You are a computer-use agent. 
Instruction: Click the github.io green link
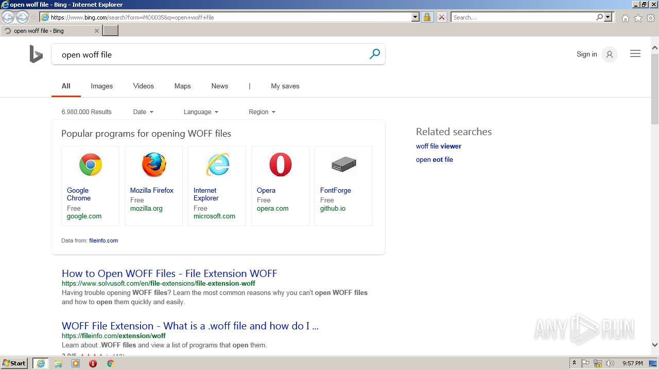tap(333, 209)
